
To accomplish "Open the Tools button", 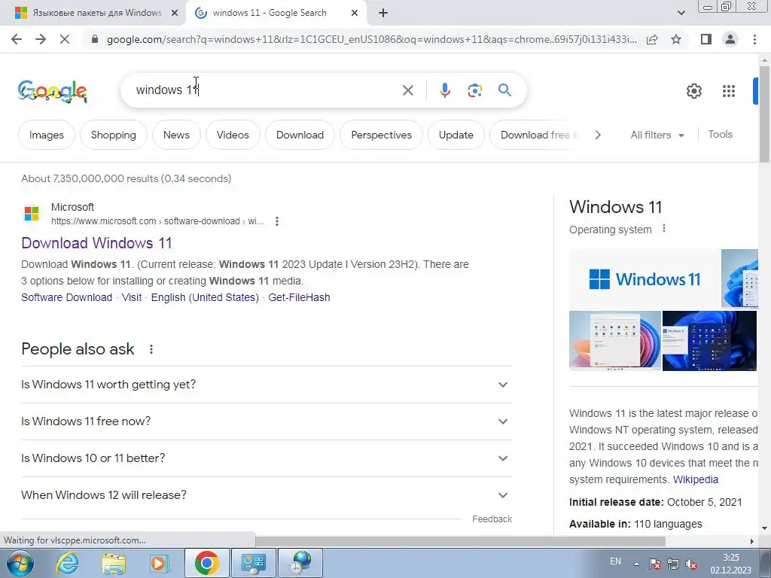I will tap(720, 134).
